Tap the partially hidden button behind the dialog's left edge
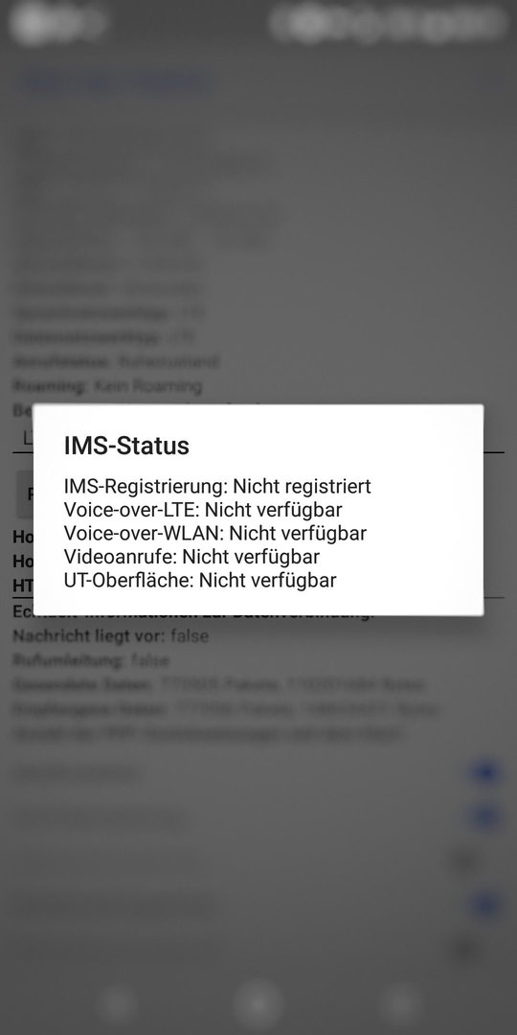This screenshot has height=1035, width=517. [25, 494]
